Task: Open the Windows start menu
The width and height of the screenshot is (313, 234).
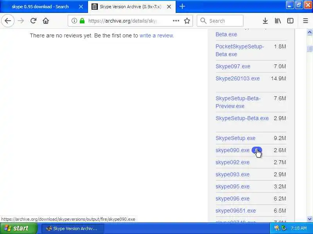Action: 18,228
